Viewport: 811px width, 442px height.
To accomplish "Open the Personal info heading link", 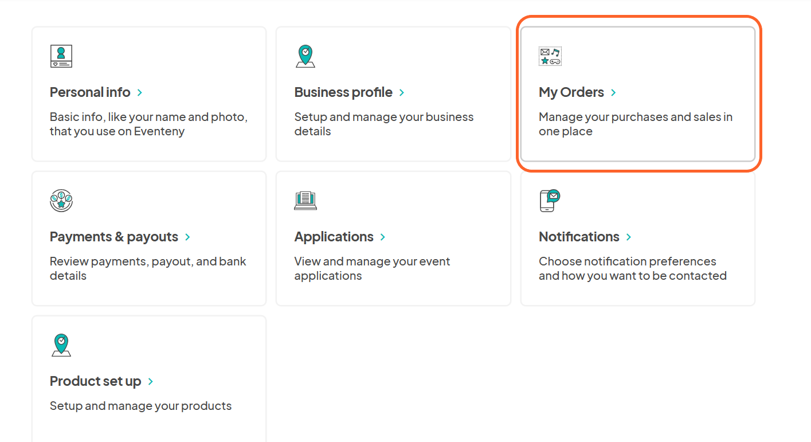I will (90, 92).
